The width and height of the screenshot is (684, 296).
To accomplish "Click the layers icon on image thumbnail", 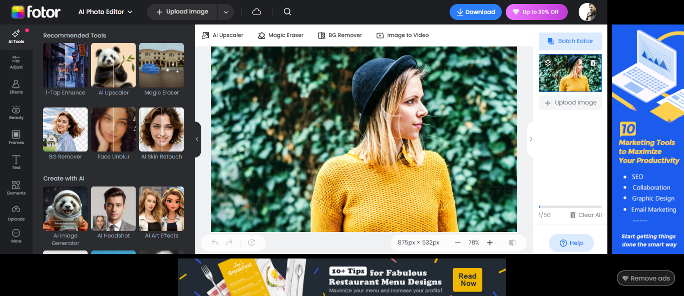I will (548, 63).
